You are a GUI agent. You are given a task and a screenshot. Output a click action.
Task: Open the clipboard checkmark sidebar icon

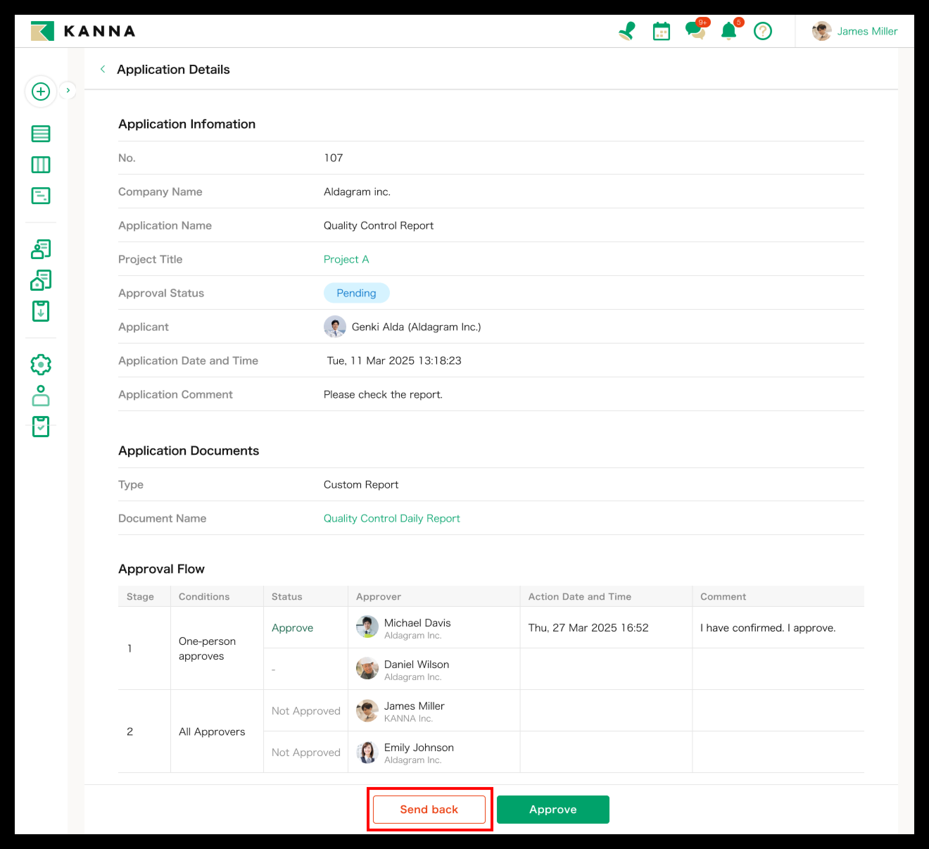[x=41, y=427]
